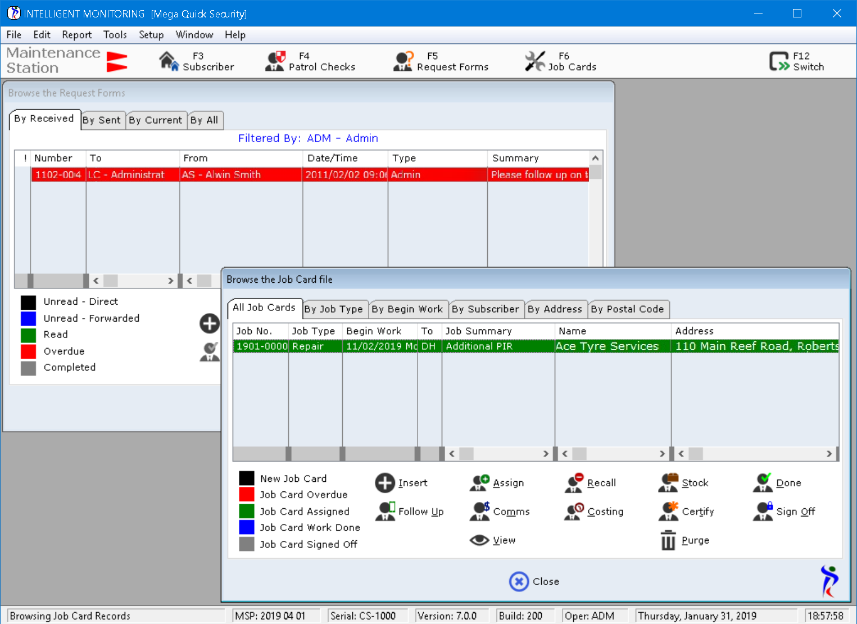Image resolution: width=857 pixels, height=624 pixels.
Task: Open Comms for the job card
Action: (480, 511)
